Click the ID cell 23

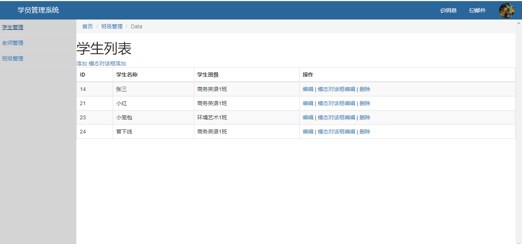95,117
